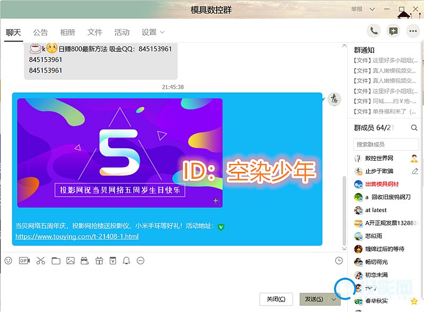
Task: Search group members magnifier icon
Action: (x=414, y=127)
